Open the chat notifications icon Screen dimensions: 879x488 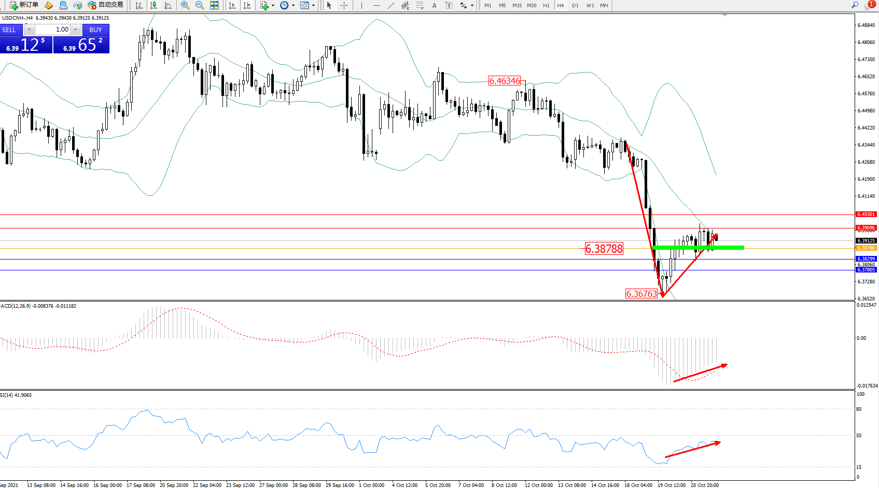(x=869, y=5)
